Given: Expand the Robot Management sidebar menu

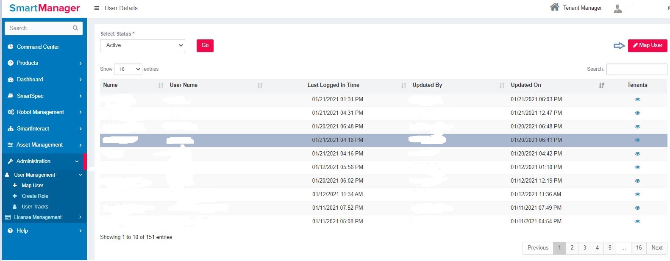Looking at the screenshot, I should click(x=40, y=112).
